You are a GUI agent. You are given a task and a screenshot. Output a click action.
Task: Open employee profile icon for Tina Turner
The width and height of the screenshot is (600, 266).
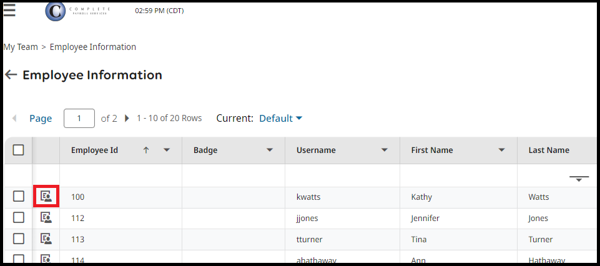click(46, 239)
